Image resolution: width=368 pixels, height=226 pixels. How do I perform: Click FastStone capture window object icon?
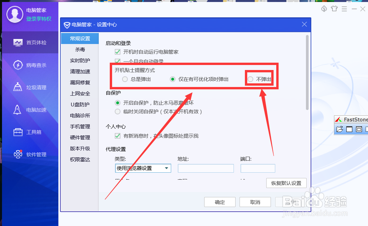[x=359, y=129]
